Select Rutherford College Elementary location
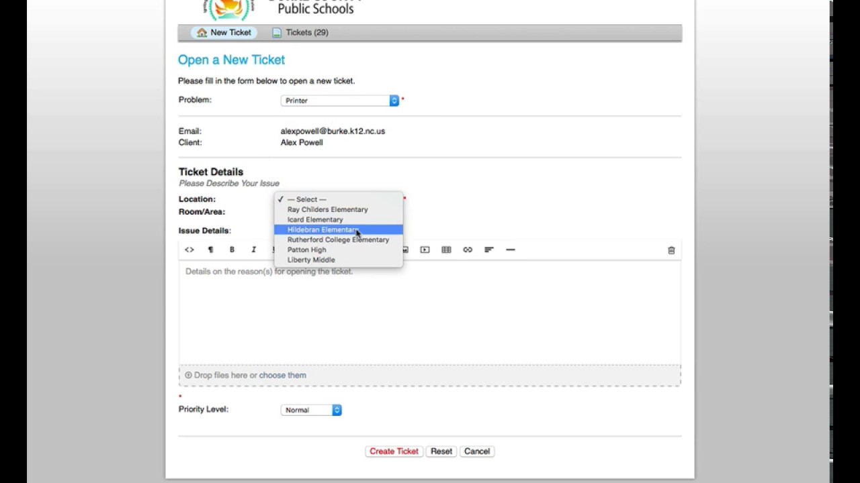This screenshot has width=860, height=483. [339, 239]
